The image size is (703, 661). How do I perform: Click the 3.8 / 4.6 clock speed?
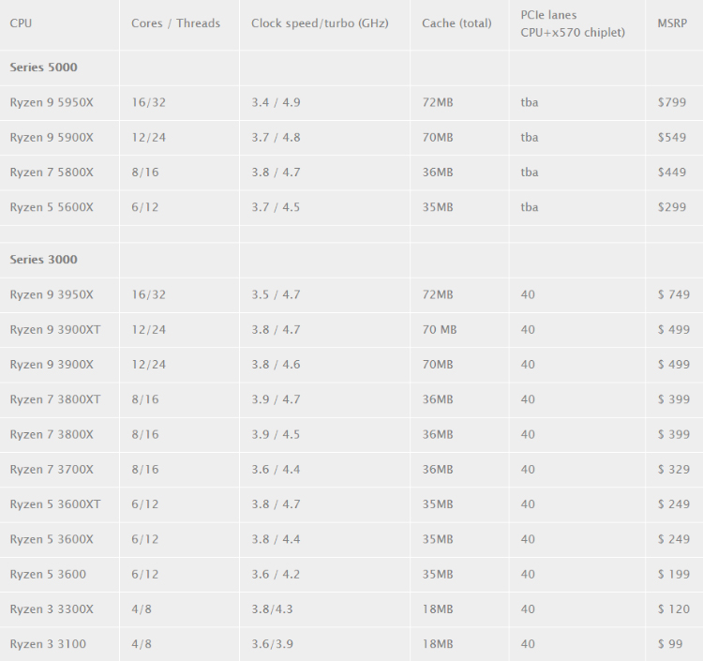click(276, 365)
